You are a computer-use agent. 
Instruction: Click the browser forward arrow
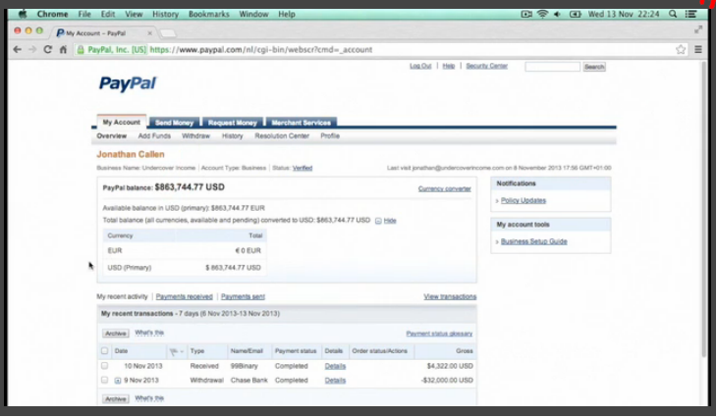click(32, 49)
